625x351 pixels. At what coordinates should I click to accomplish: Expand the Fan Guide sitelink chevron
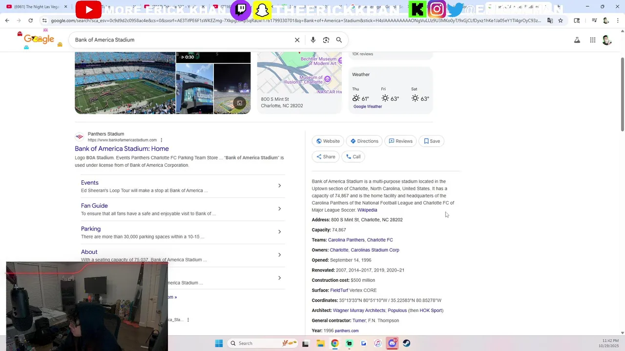click(x=279, y=209)
